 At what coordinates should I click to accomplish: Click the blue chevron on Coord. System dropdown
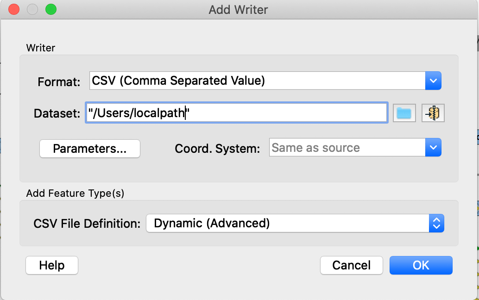(x=433, y=147)
